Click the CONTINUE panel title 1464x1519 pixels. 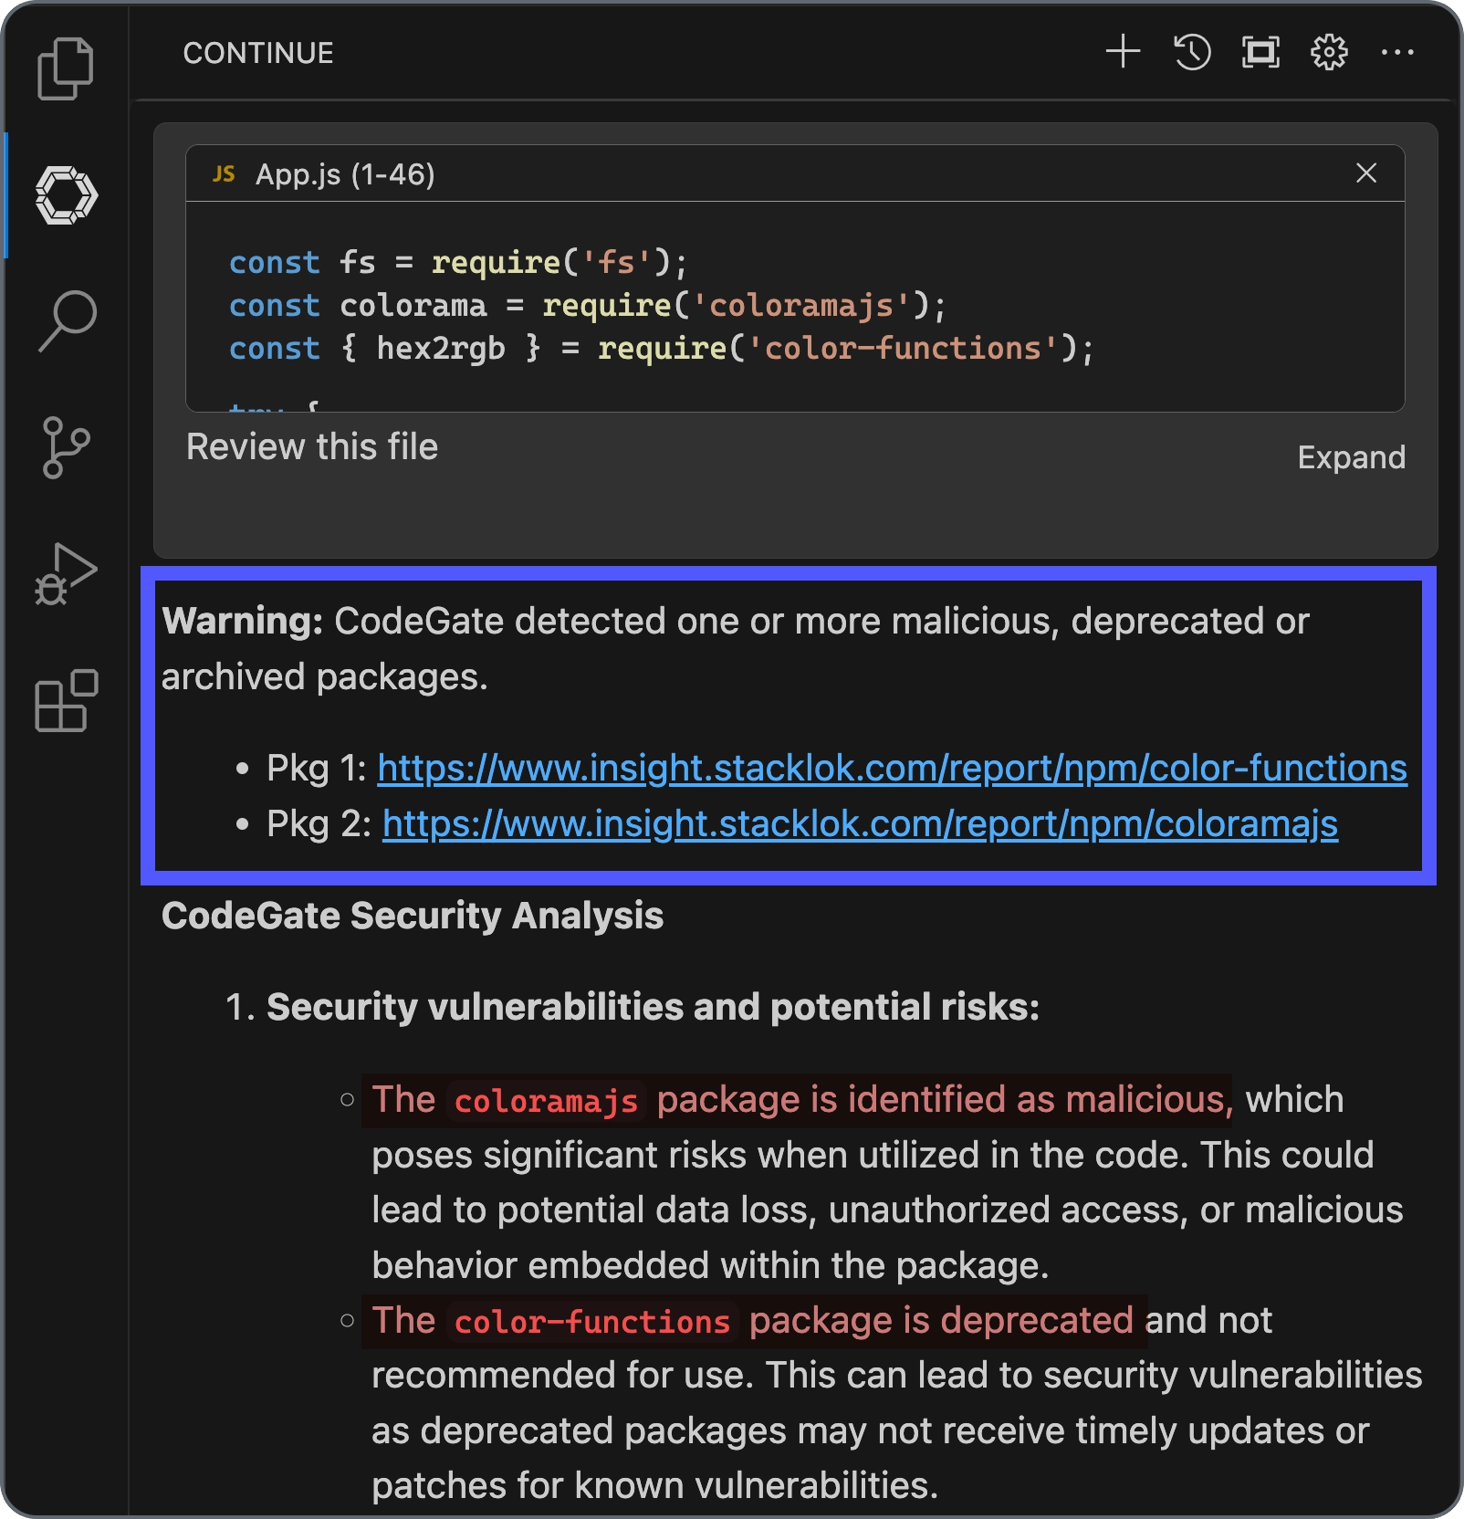[x=258, y=53]
